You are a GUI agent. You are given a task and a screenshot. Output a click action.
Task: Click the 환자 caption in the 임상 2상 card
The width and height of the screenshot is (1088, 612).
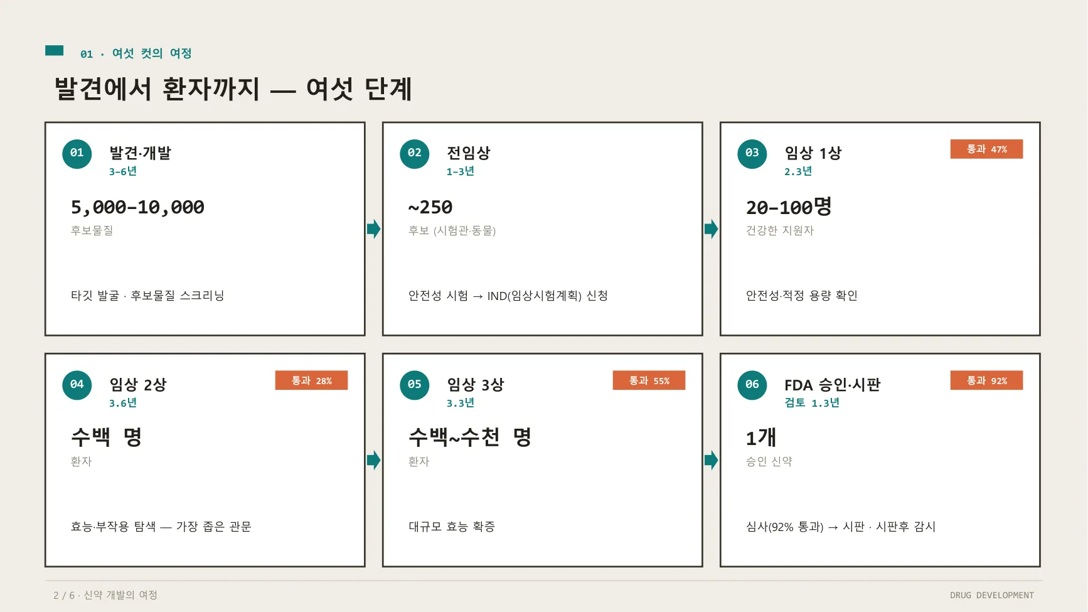pyautogui.click(x=82, y=461)
